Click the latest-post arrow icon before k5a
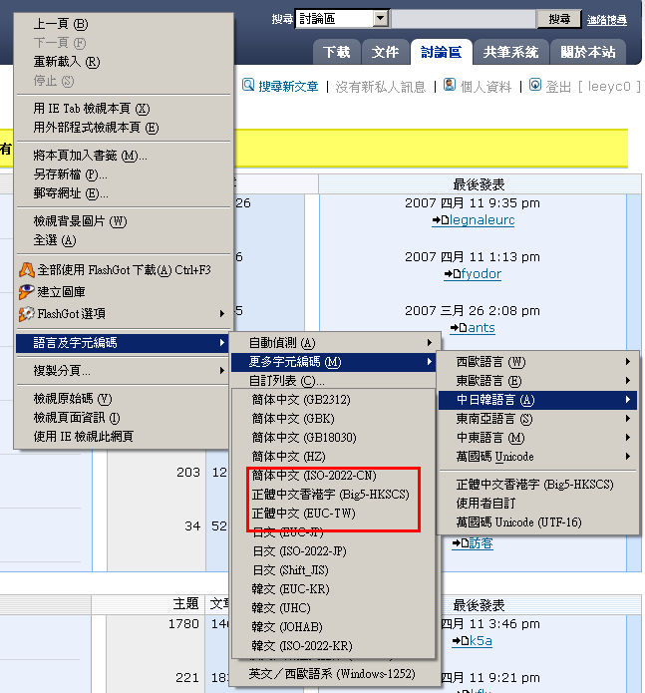Viewport: 645px width, 693px height. pyautogui.click(x=460, y=641)
